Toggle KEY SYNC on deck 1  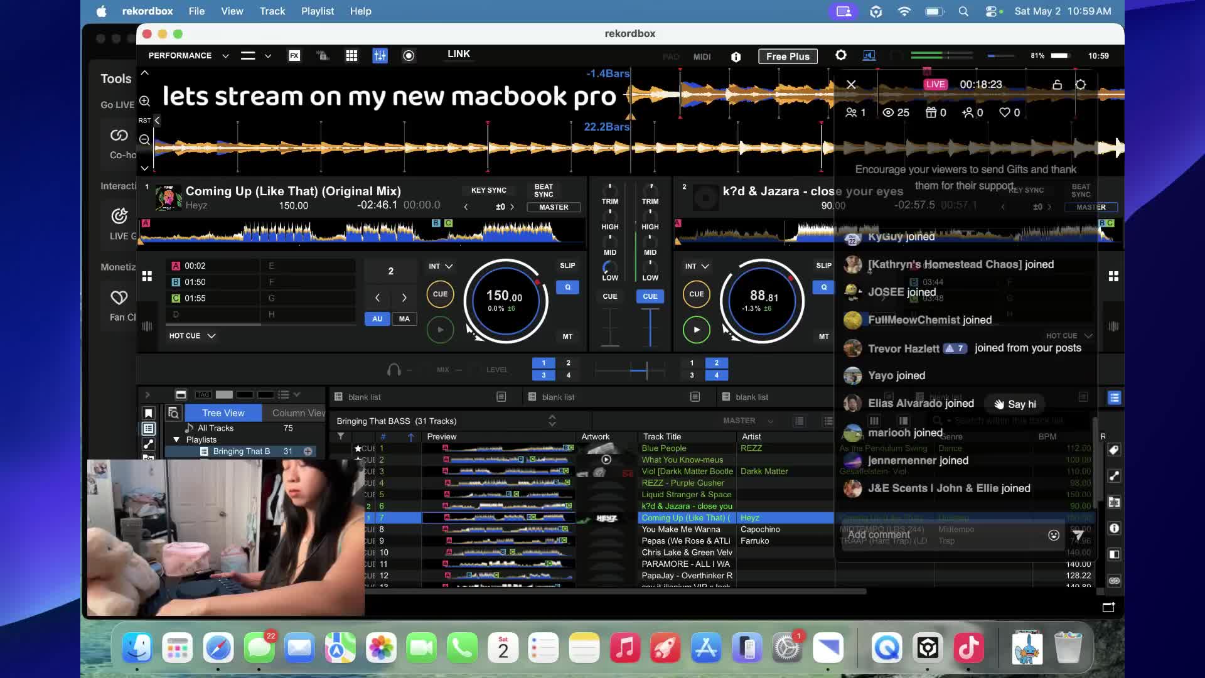click(488, 190)
